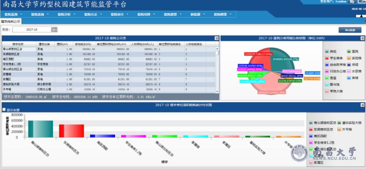Image resolution: width=366 pixels, height=169 pixels.
Task: Open the 新能源 dropdown menu
Action: point(198,14)
